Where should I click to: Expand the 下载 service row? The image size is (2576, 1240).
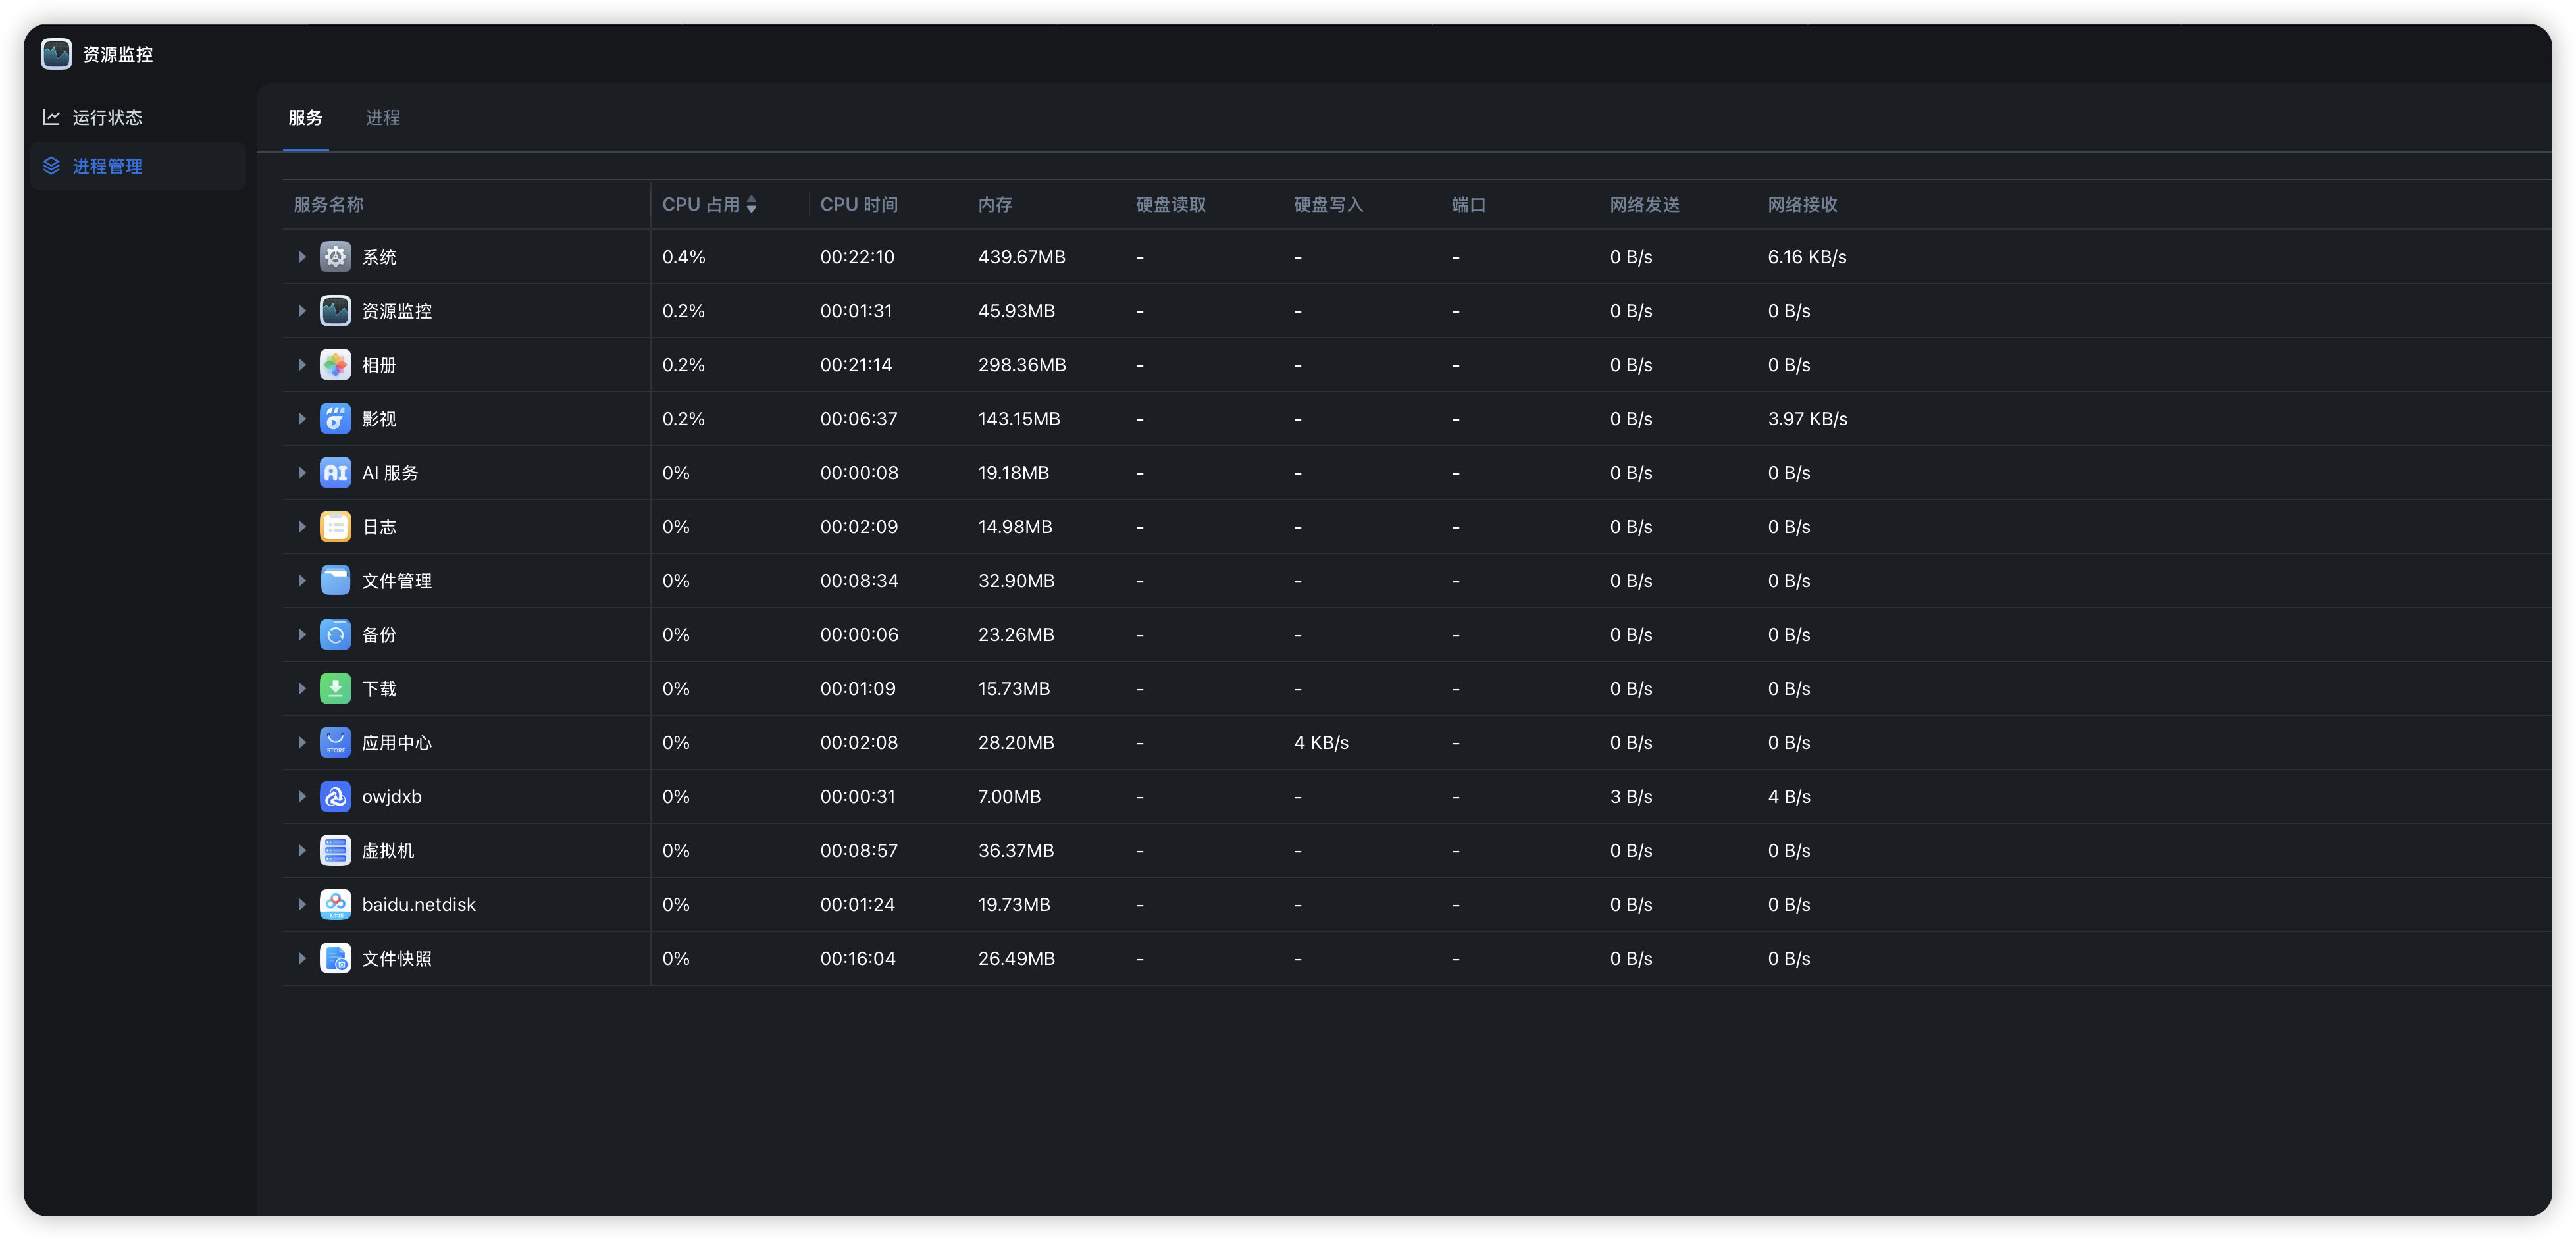coord(301,689)
